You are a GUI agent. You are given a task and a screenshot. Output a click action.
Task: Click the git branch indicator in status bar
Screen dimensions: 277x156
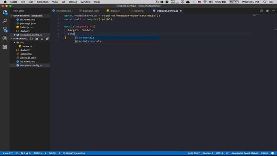click(x=8, y=153)
